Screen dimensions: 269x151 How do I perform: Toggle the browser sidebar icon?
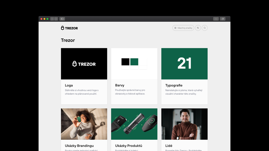(x=62, y=19)
